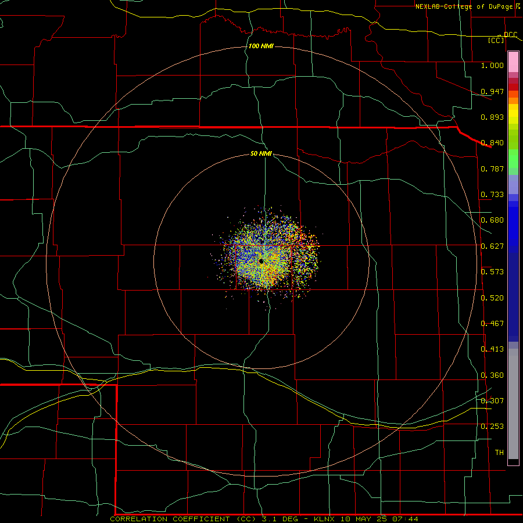Click the 0.520 scale value

[x=492, y=298]
